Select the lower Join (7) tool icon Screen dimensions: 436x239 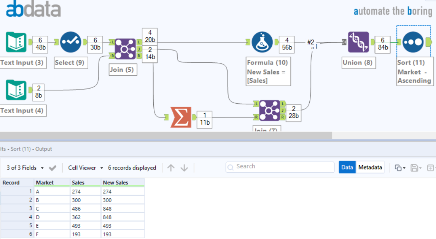point(269,111)
